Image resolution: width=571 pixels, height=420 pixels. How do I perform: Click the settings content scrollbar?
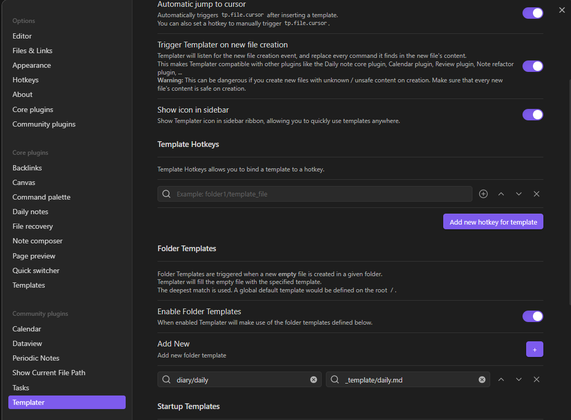(569, 192)
